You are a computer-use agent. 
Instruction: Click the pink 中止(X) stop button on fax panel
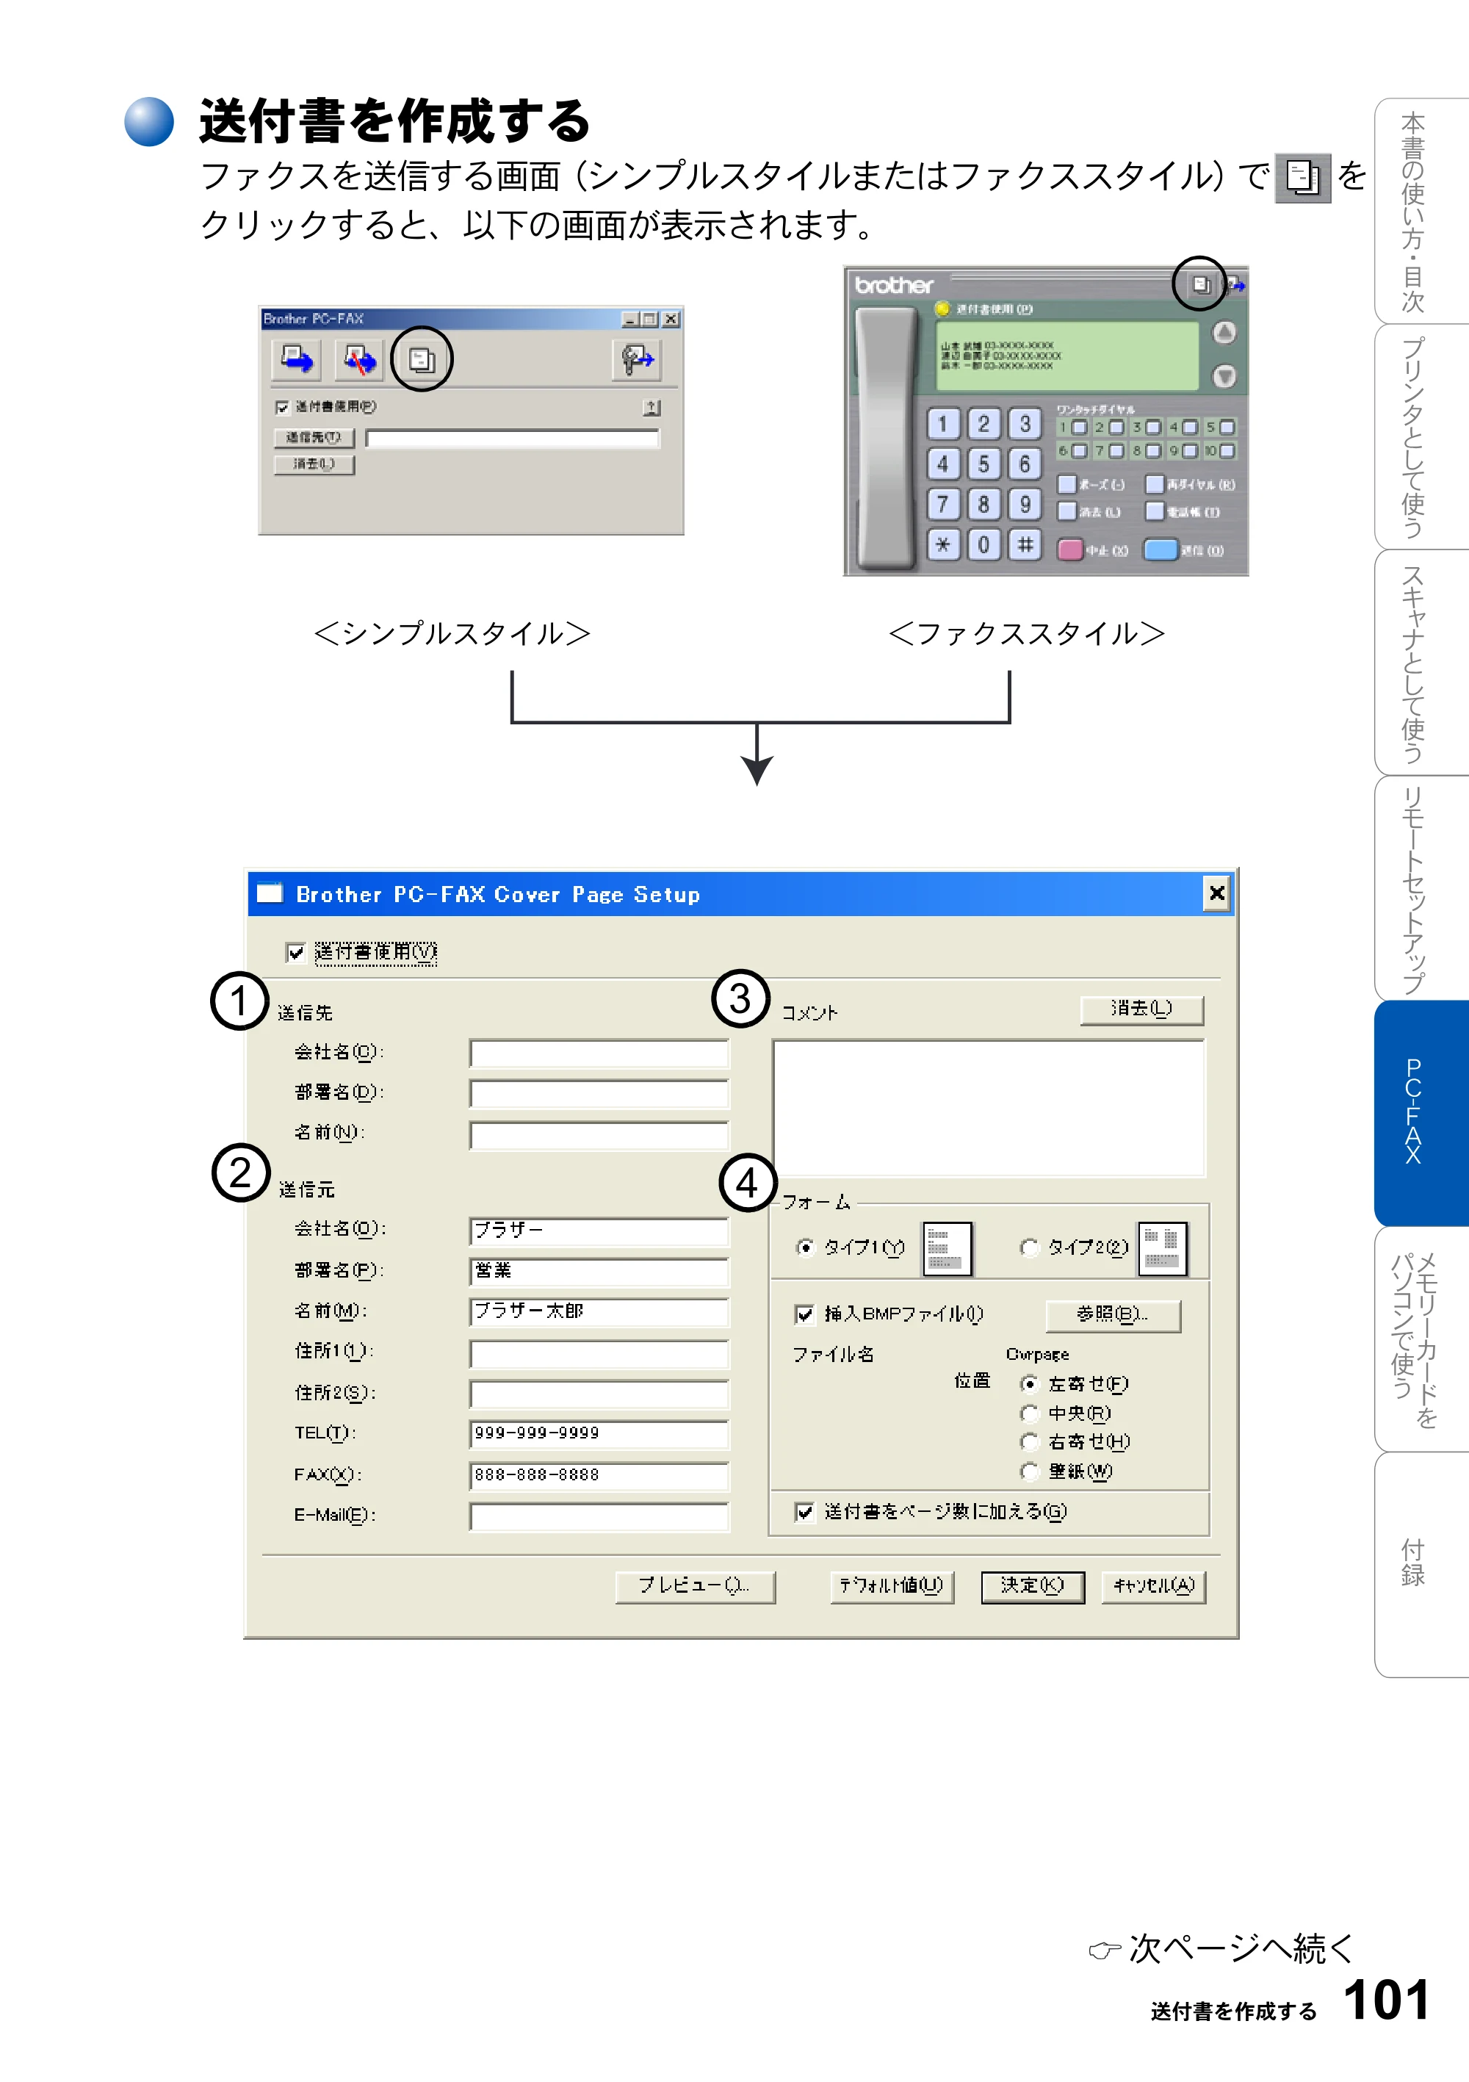point(1070,550)
